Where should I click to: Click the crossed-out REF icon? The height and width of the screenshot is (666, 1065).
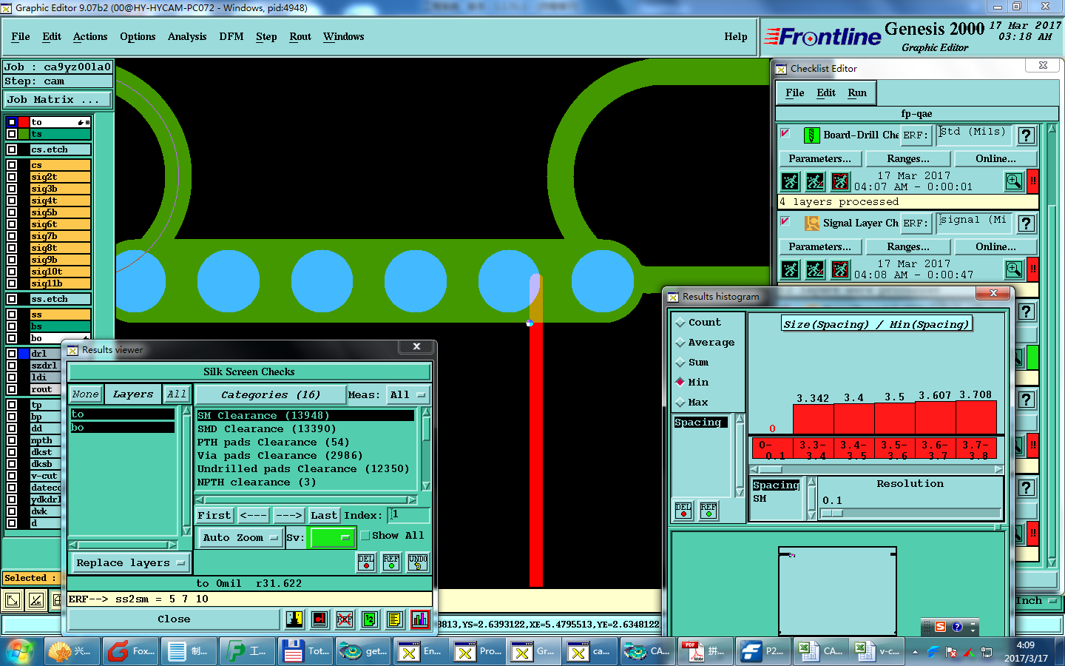[x=345, y=619]
